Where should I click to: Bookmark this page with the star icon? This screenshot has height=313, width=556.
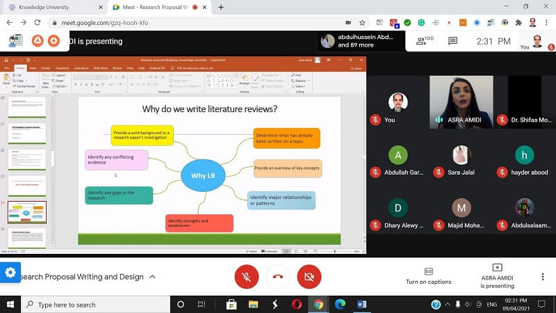[x=362, y=23]
